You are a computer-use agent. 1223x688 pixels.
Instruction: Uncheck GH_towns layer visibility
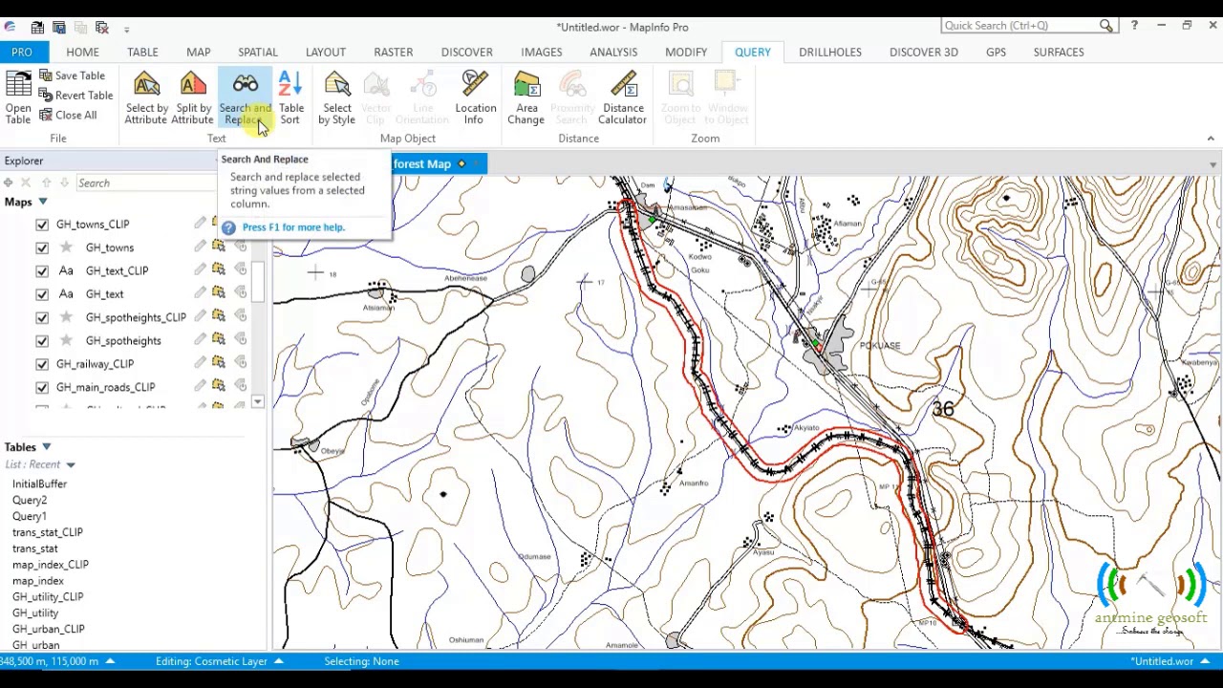pos(42,247)
